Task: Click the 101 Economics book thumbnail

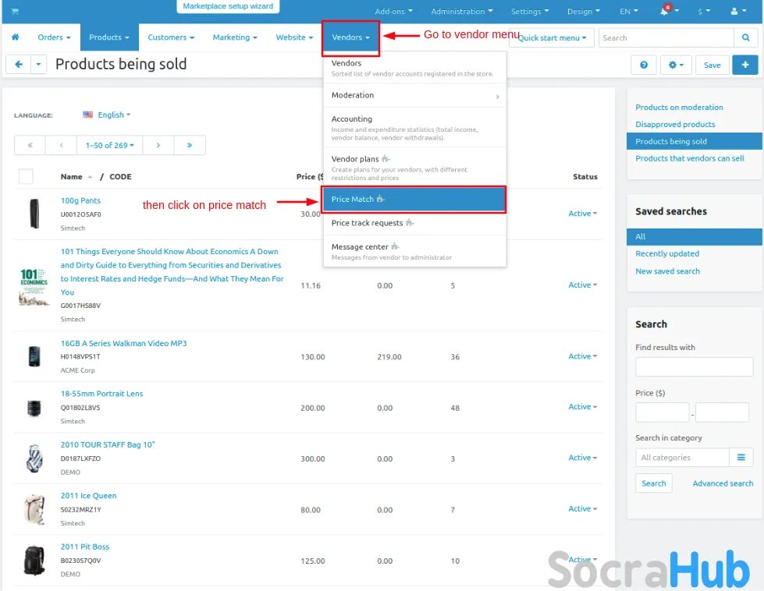Action: pyautogui.click(x=34, y=286)
